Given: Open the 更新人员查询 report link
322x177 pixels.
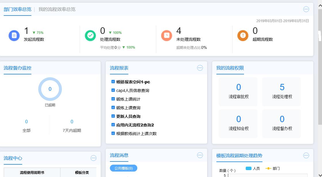Looking at the screenshot, I should click(x=126, y=116).
